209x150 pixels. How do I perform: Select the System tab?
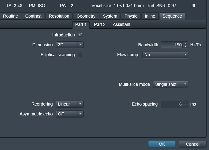point(110,16)
